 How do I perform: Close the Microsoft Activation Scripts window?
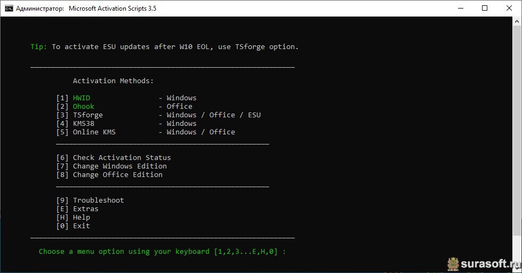click(509, 9)
